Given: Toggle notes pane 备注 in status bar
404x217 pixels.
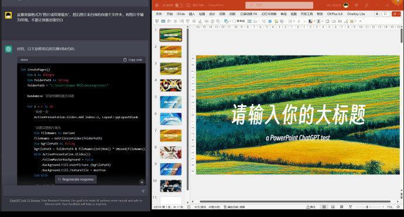Looking at the screenshot, I should (x=311, y=206).
